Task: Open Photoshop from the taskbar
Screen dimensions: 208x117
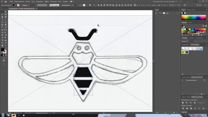Action: [x=19, y=115]
